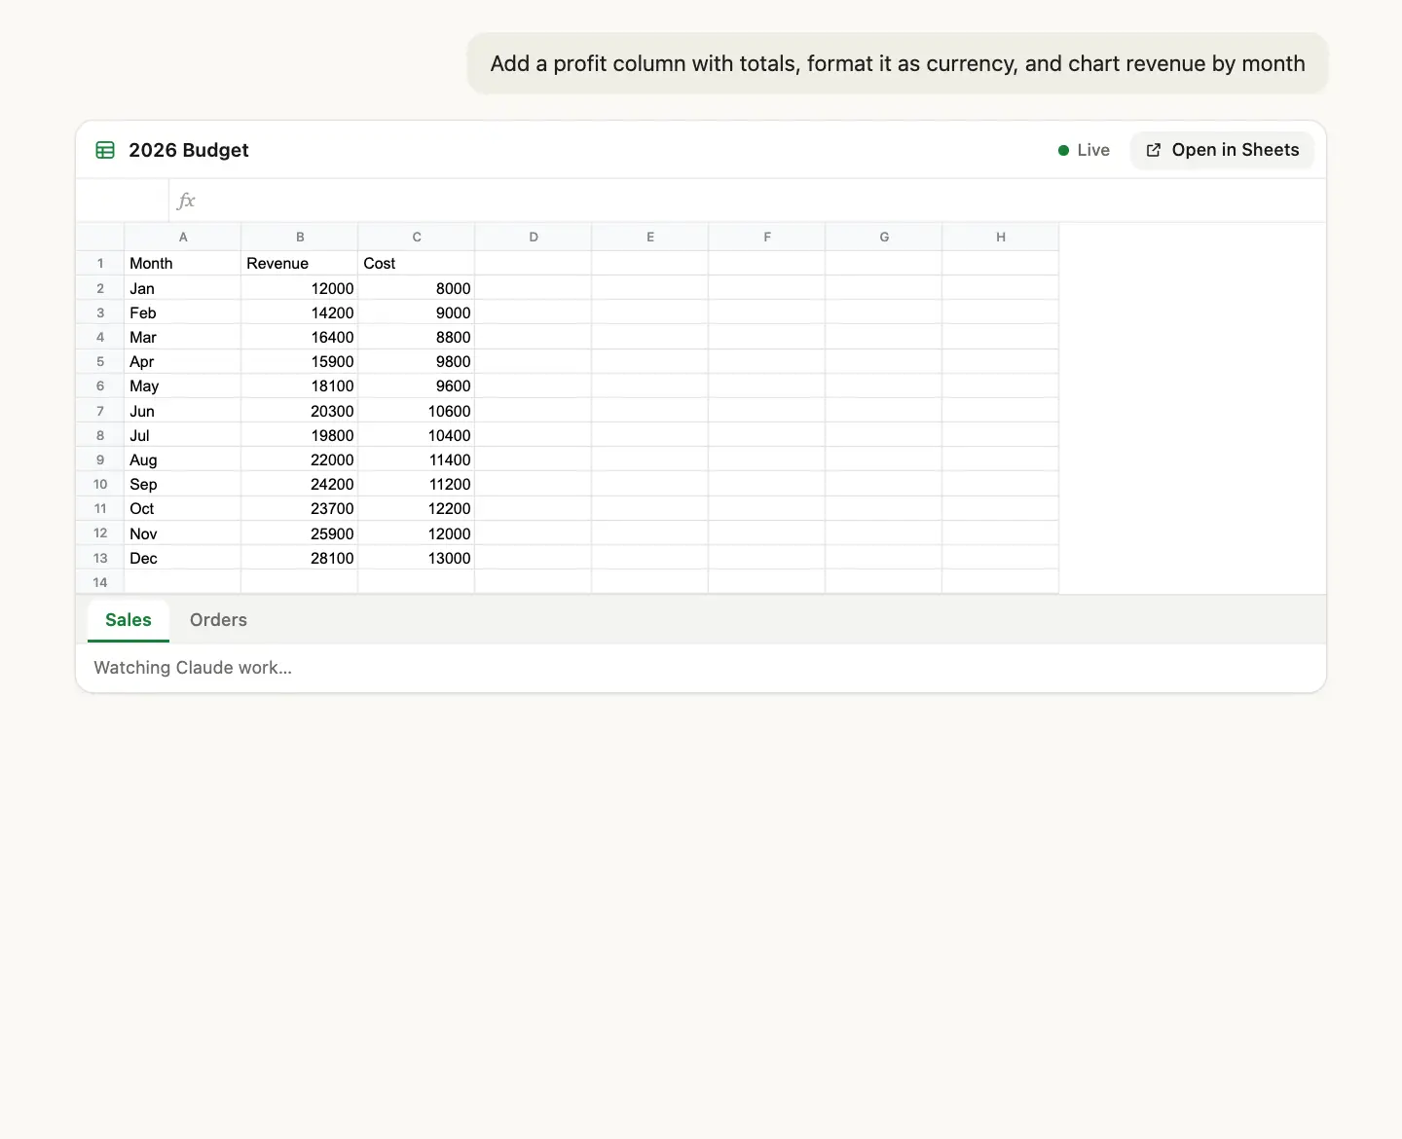Click the green Live status dot
This screenshot has height=1139, width=1402.
1063,150
